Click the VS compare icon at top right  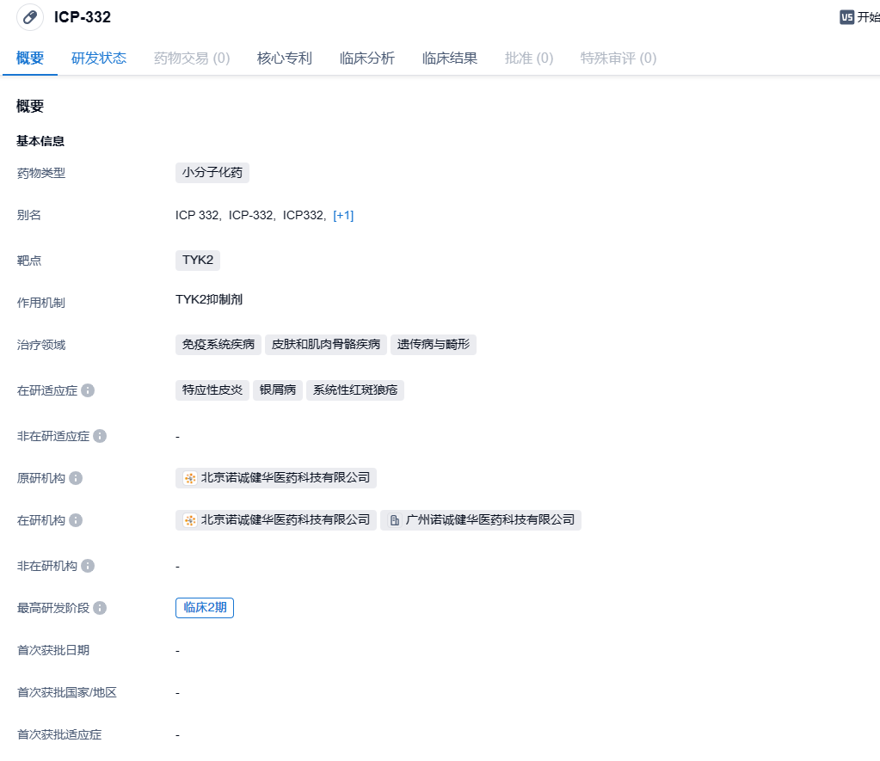click(846, 17)
